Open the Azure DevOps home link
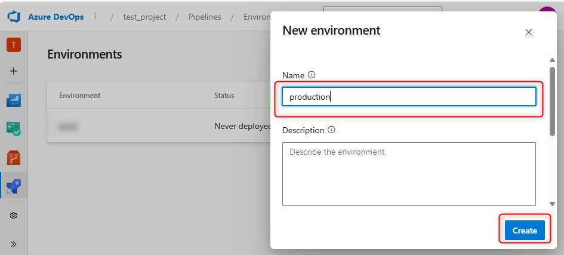The image size is (564, 255). click(x=56, y=17)
